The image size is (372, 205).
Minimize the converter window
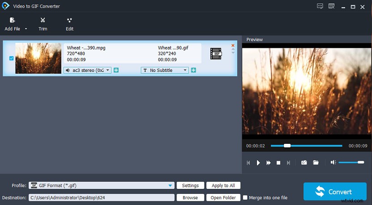pos(343,7)
